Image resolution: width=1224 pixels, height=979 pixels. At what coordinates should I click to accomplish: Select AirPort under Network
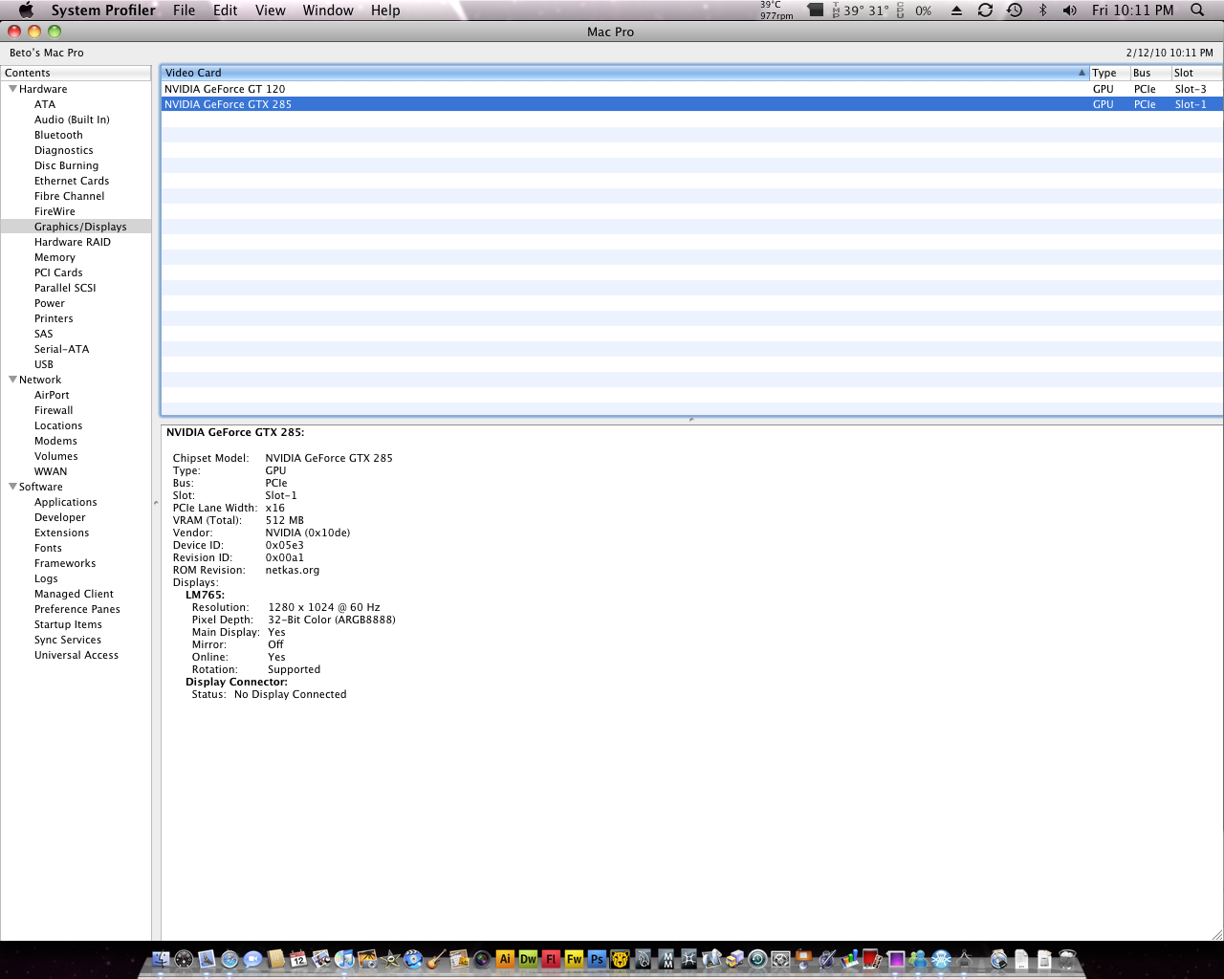pos(52,395)
